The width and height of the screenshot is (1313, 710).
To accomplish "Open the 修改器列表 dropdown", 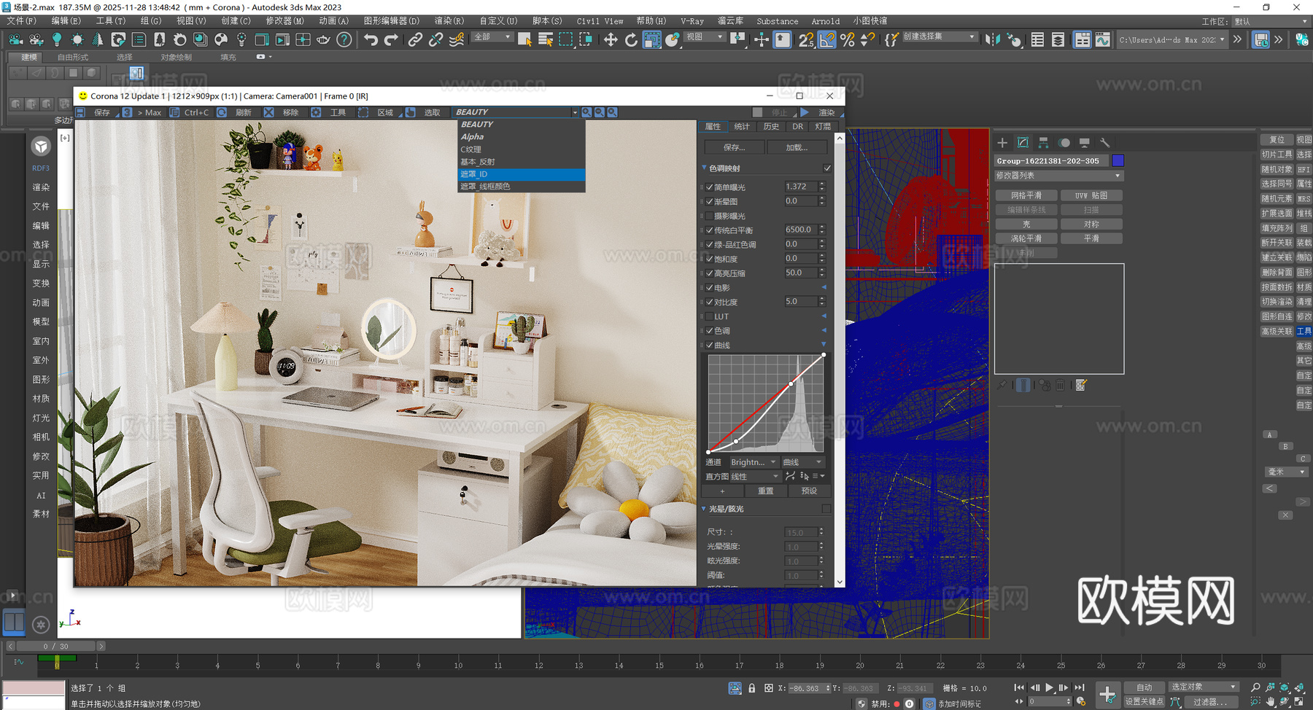I will coord(1058,176).
